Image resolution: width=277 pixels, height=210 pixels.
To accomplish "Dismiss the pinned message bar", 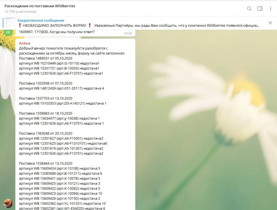I will click(270, 23).
